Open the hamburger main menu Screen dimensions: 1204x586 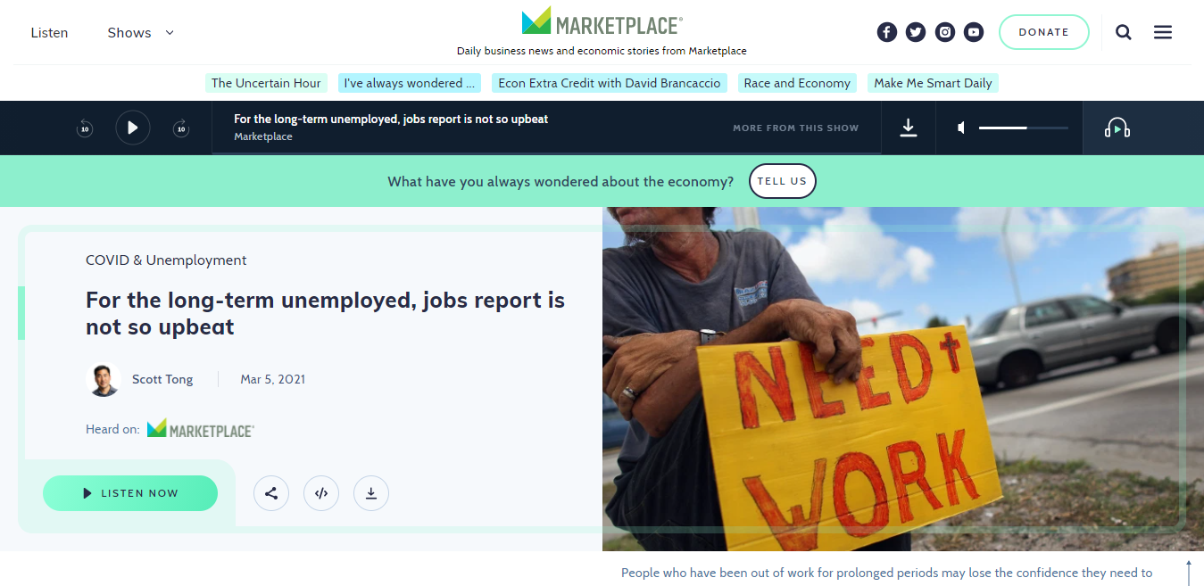coord(1162,32)
